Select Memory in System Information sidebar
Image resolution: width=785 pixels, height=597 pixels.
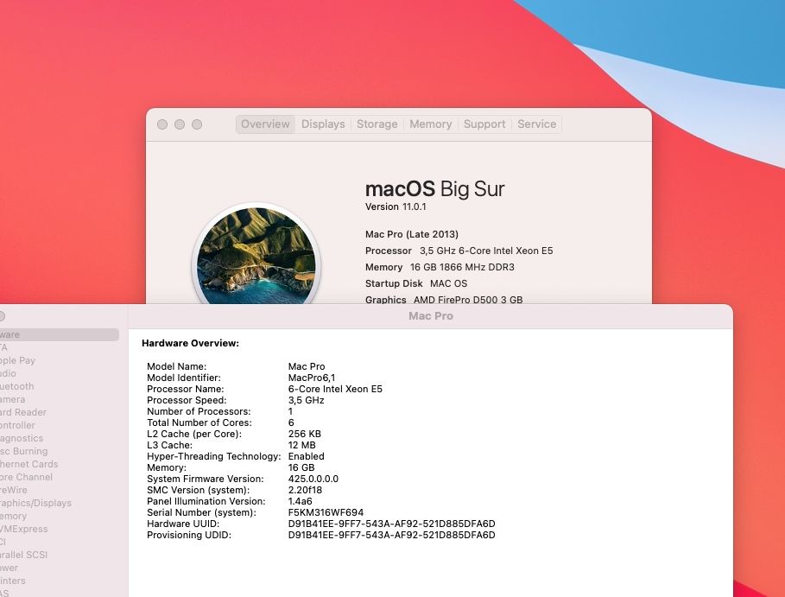(14, 516)
